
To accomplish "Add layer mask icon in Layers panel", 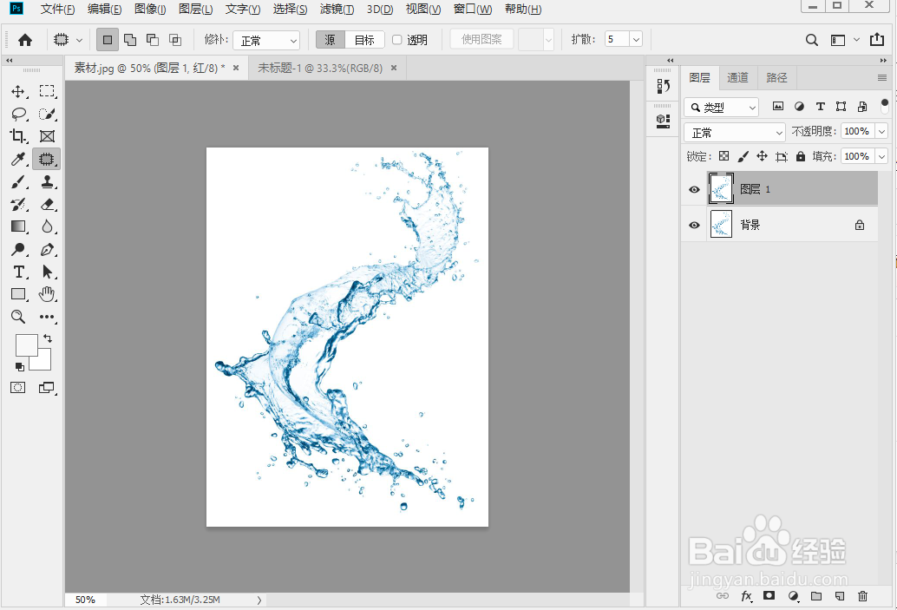I will click(769, 595).
